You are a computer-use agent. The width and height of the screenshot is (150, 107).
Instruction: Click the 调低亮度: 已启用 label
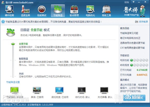coord(60,97)
